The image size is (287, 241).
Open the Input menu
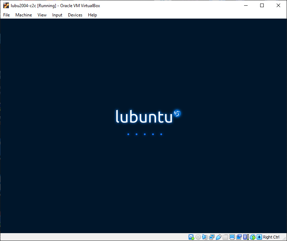57,15
